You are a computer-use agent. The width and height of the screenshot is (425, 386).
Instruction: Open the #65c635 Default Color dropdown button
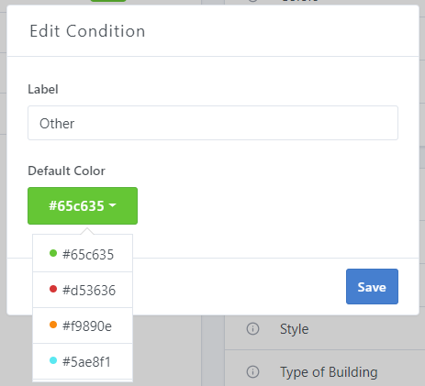(83, 206)
